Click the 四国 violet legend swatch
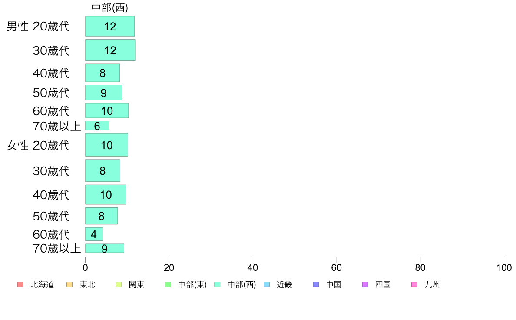516x320 pixels. click(x=365, y=284)
